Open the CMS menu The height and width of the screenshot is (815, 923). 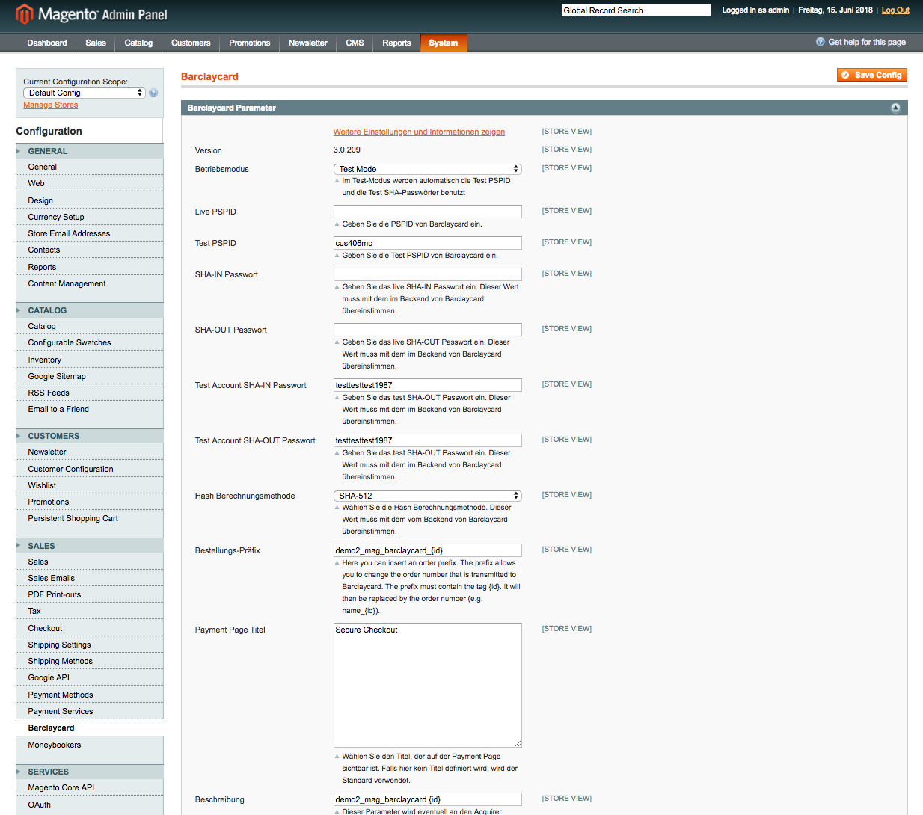[x=355, y=43]
